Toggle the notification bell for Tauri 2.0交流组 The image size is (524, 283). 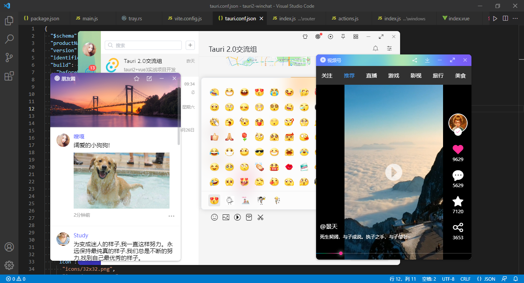[x=376, y=48]
